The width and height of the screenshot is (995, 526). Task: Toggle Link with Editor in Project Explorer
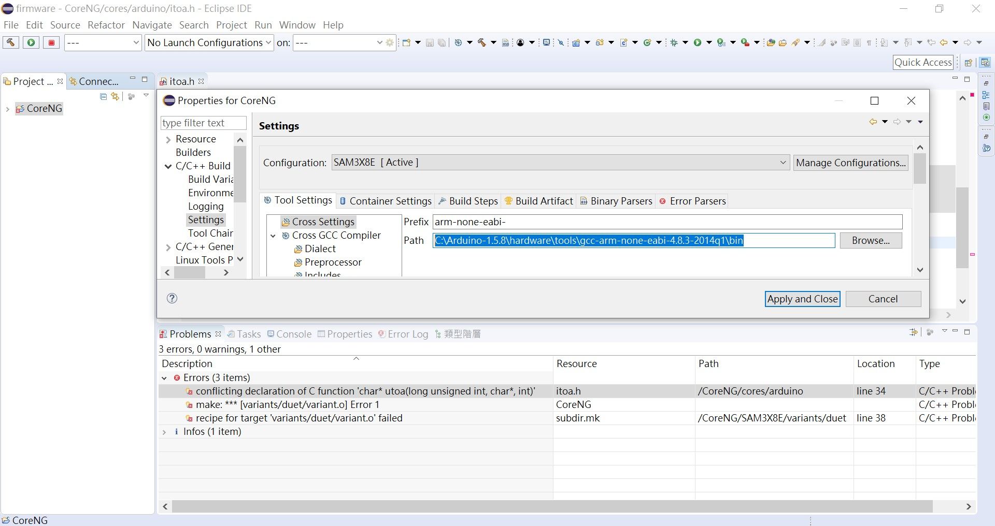click(x=115, y=96)
